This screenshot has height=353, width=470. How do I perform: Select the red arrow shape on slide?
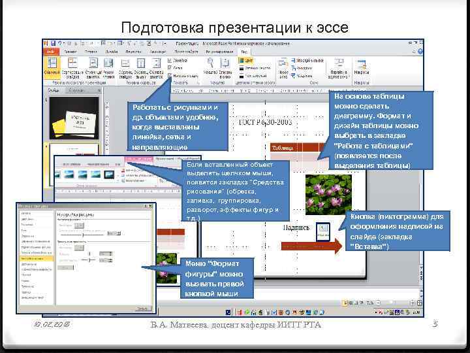(x=312, y=246)
